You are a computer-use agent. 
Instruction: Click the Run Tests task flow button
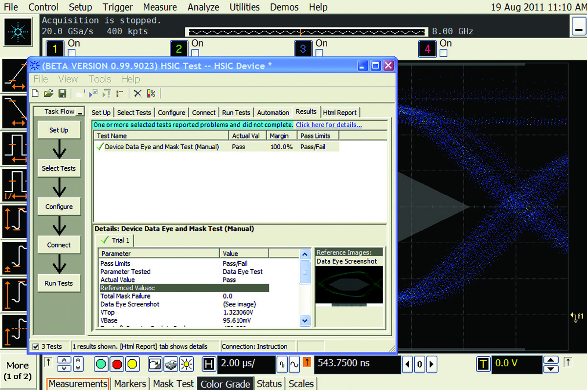point(59,283)
